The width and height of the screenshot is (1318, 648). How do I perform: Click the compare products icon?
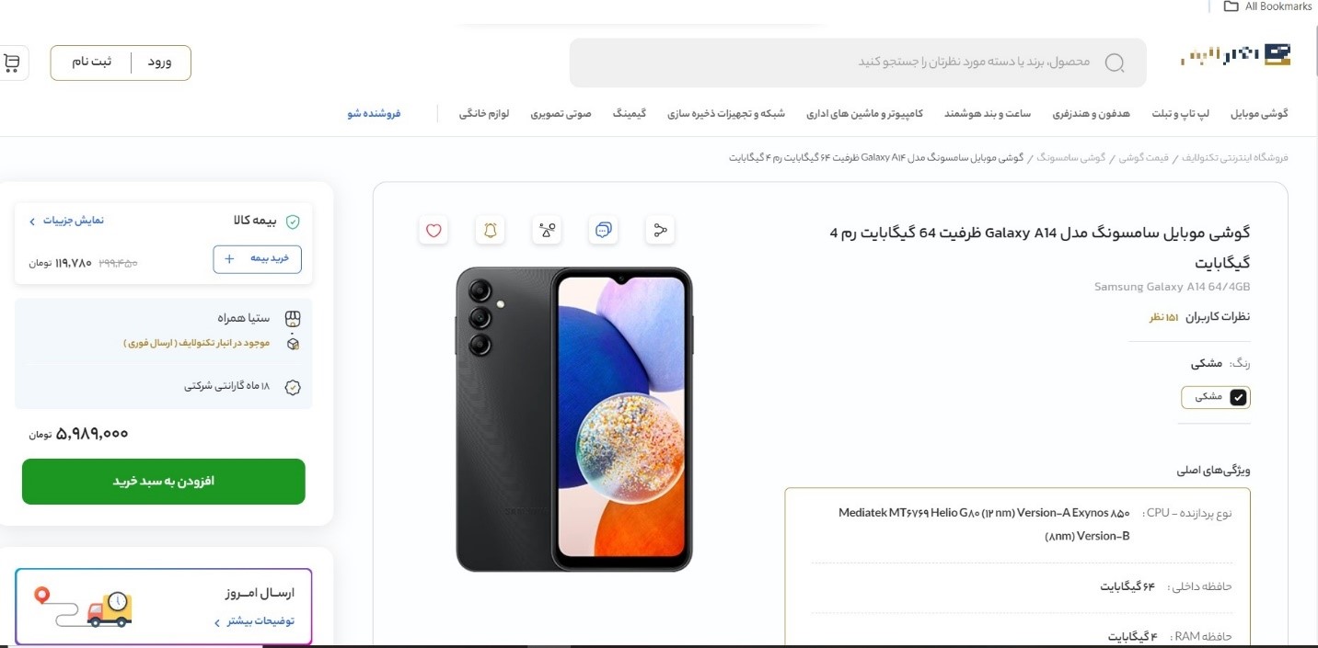[x=547, y=230]
